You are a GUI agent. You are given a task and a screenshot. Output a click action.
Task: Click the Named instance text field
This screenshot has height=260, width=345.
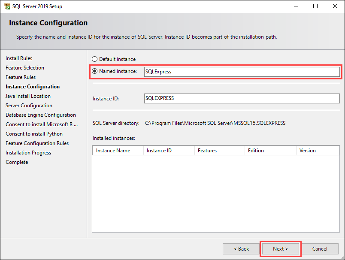[x=242, y=72]
